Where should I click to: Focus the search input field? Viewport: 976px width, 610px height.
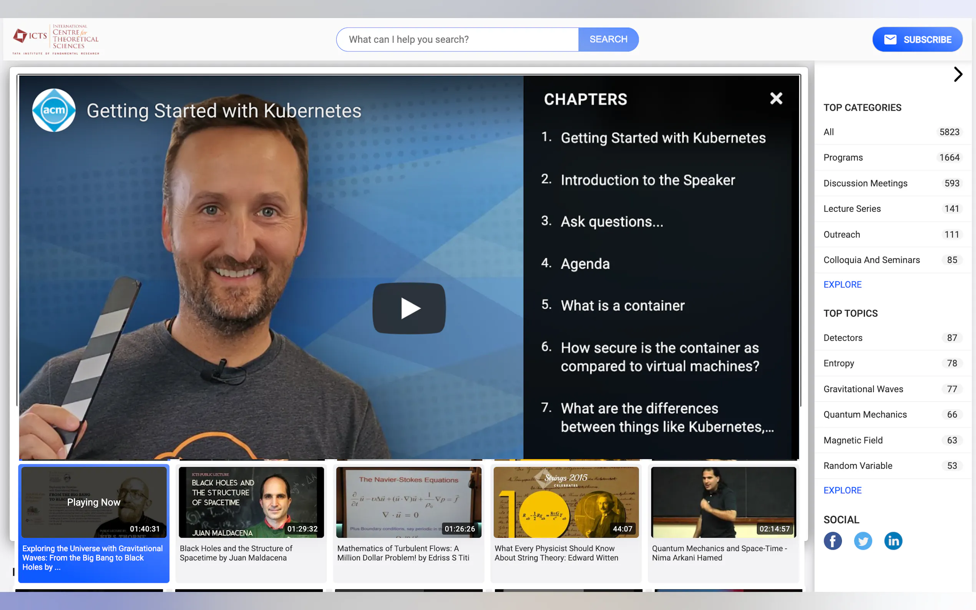(458, 40)
